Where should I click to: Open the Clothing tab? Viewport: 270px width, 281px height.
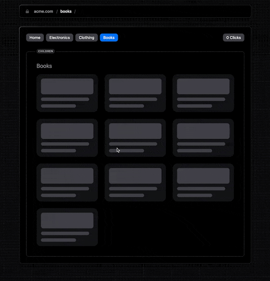pos(86,38)
